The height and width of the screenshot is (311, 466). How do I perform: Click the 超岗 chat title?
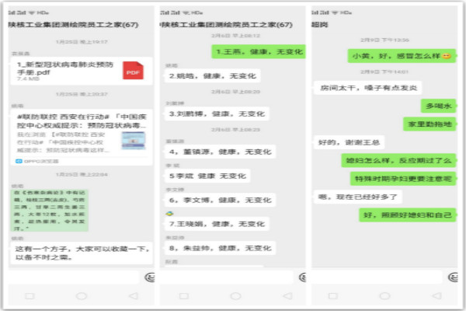tap(318, 25)
